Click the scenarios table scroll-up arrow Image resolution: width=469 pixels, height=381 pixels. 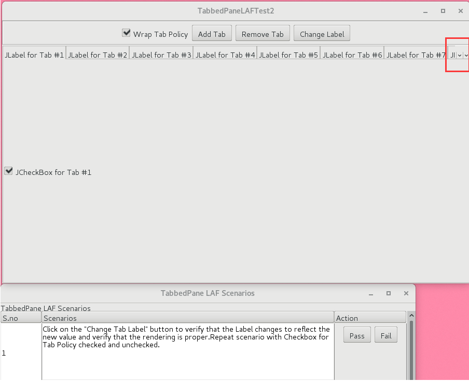click(412, 316)
